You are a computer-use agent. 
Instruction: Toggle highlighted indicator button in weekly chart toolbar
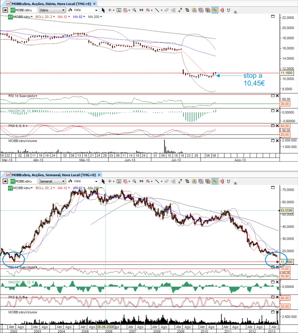coord(215,181)
